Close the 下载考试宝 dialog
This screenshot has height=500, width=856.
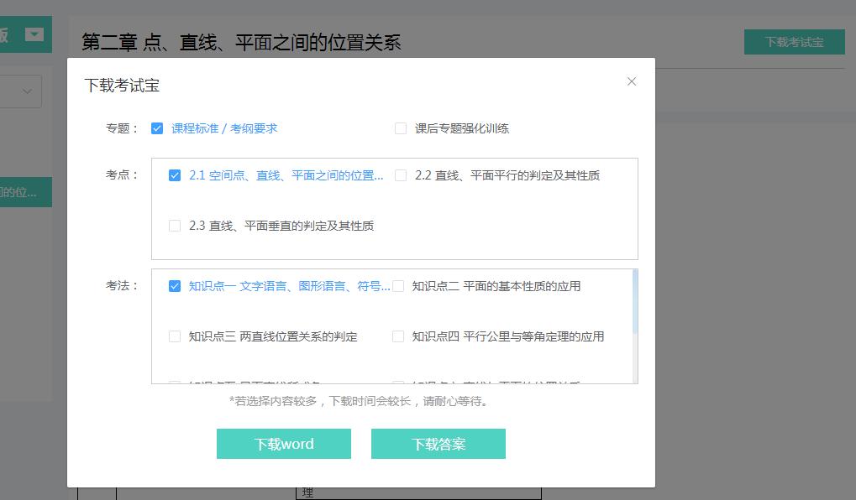pyautogui.click(x=632, y=81)
